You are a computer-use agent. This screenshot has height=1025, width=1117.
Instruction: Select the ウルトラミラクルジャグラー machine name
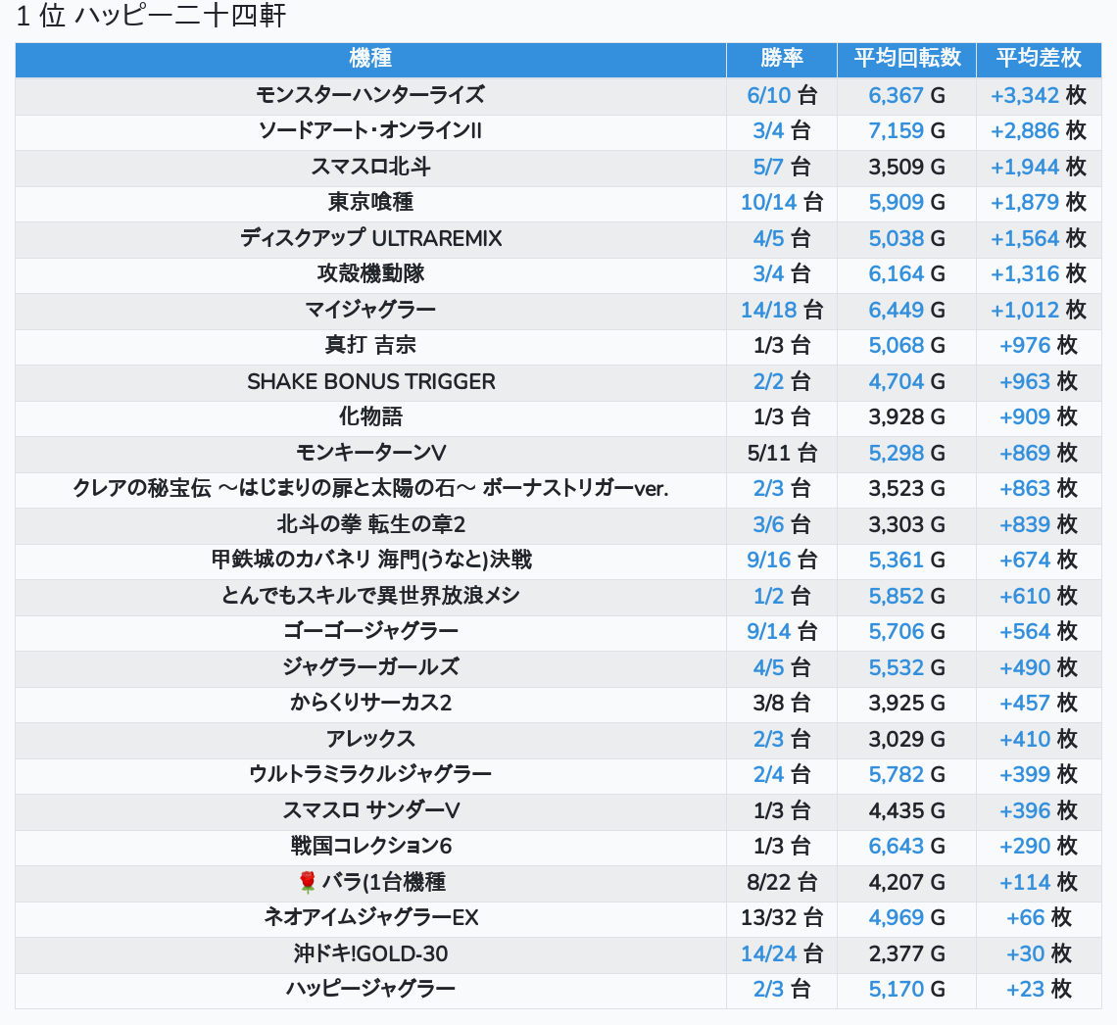370,774
